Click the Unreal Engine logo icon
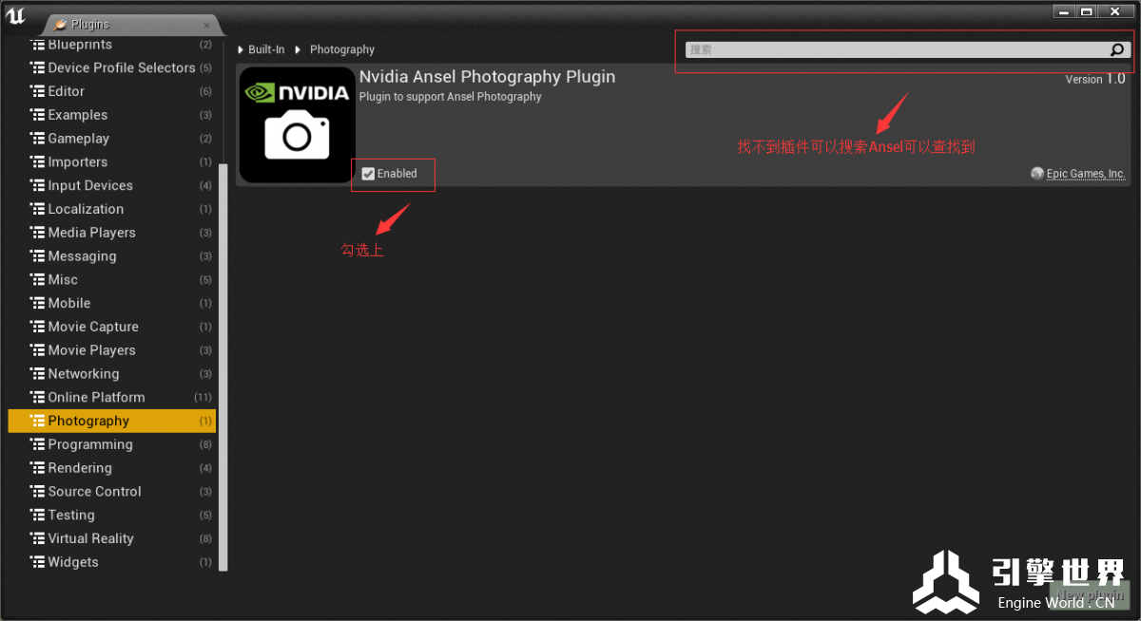This screenshot has height=621, width=1141. (x=16, y=16)
